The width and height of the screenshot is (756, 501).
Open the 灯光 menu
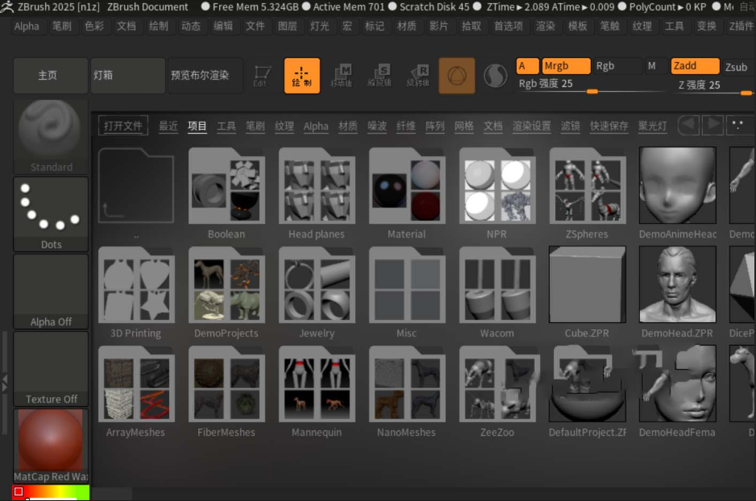(x=320, y=26)
